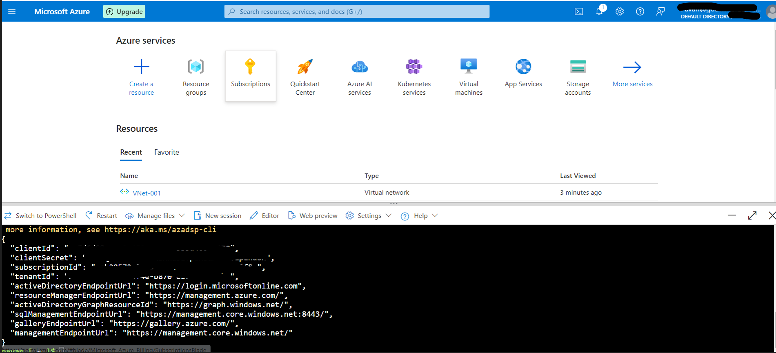Click the '3 minutes ago' cell
Screen dimensions: 776x353
(x=580, y=192)
